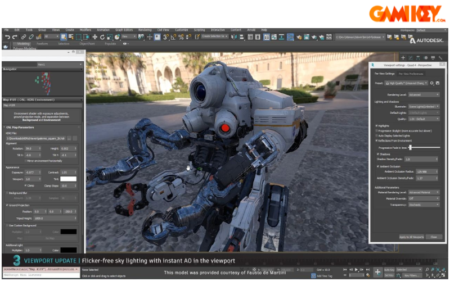Open the Create tab (plus icon)

tap(403, 58)
